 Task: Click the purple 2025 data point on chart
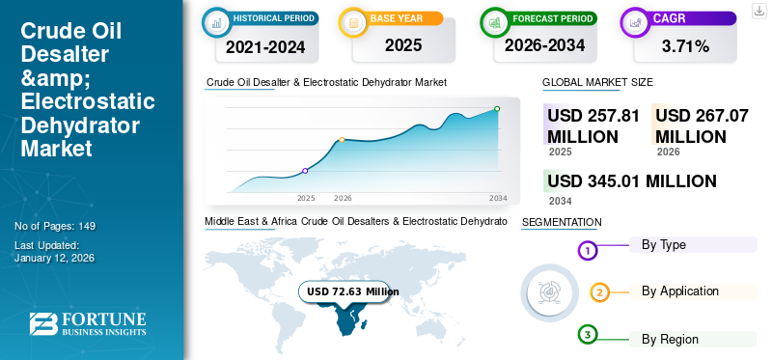click(305, 171)
